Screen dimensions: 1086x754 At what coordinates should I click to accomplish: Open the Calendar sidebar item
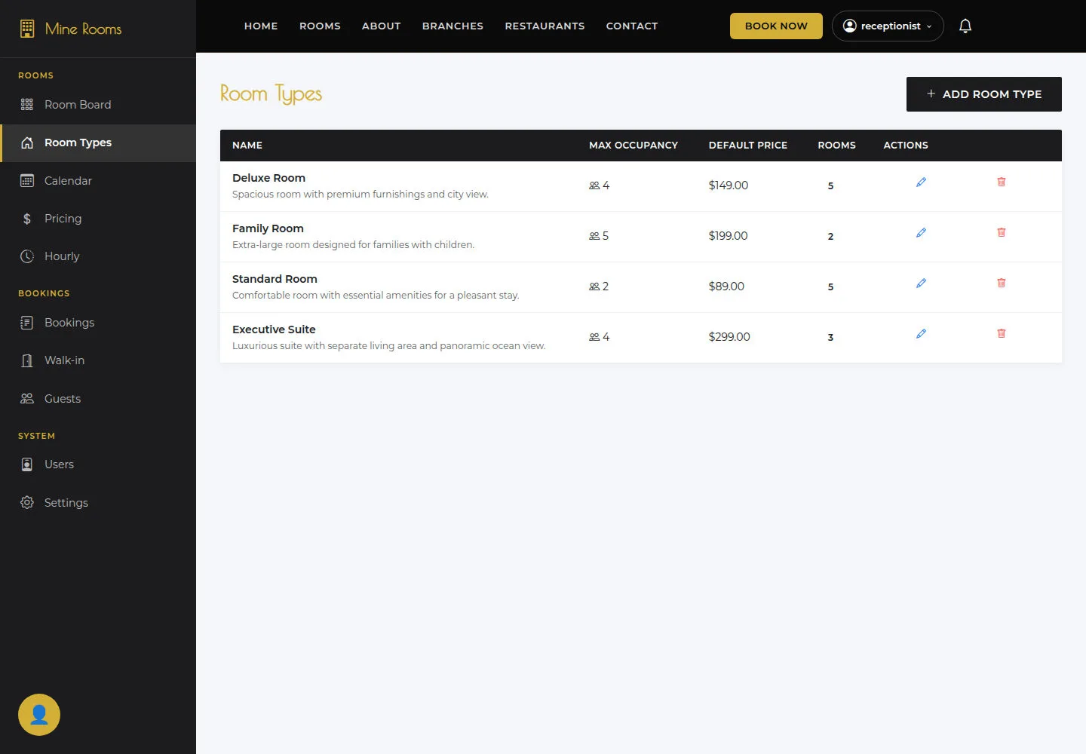(98, 181)
